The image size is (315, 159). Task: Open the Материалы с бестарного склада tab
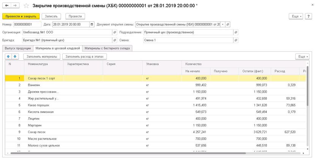point(107,48)
